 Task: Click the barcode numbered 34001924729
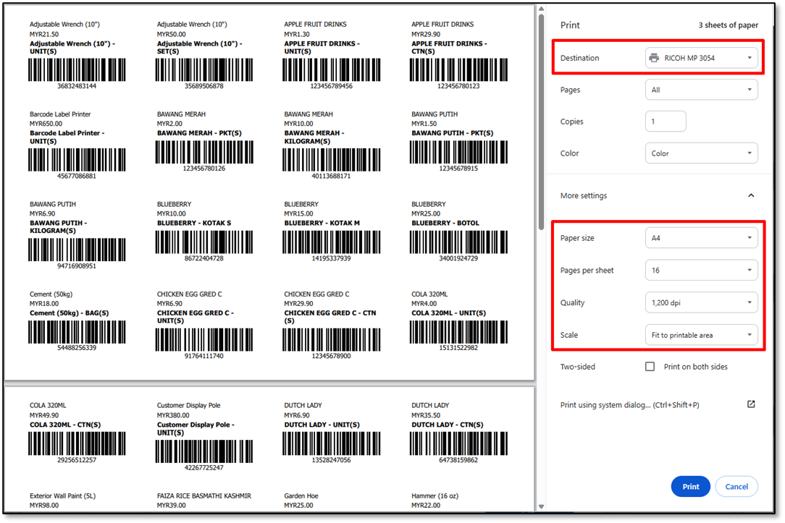[x=458, y=242]
